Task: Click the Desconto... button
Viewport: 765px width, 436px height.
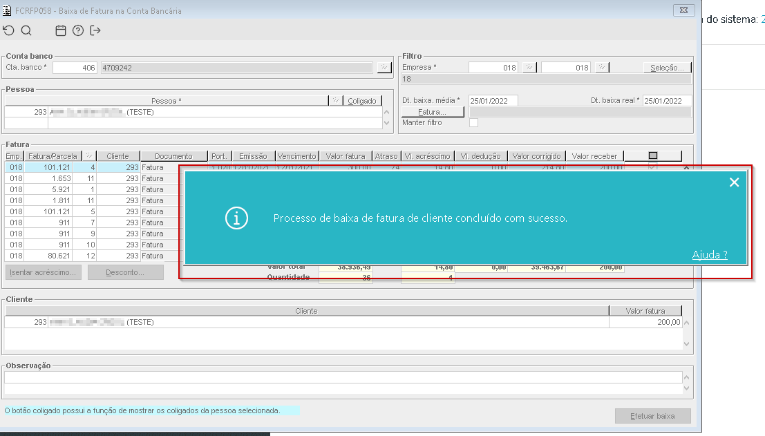Action: tap(125, 272)
